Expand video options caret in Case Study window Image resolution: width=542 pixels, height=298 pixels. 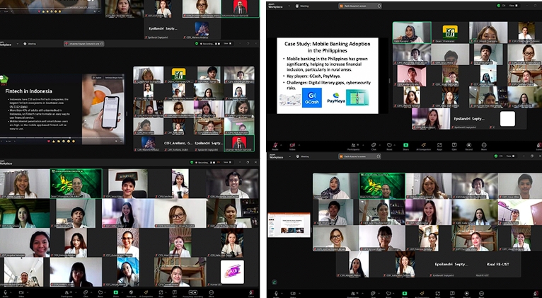(x=299, y=145)
